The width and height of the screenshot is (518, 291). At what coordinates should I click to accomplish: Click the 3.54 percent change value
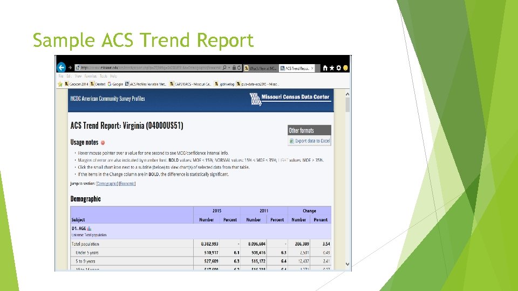[326, 244]
